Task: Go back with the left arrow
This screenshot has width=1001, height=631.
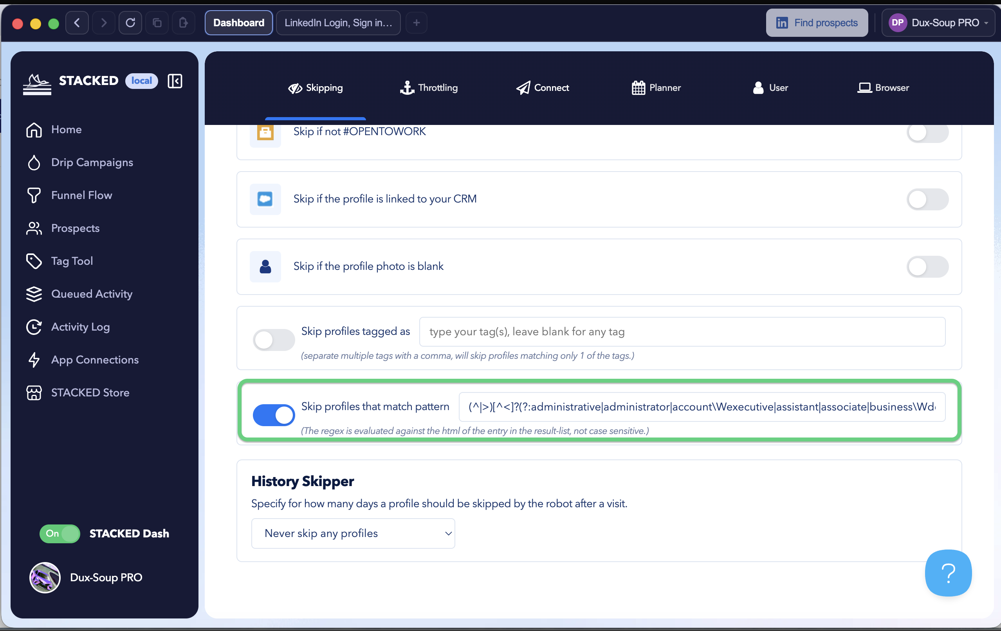Action: pos(78,22)
